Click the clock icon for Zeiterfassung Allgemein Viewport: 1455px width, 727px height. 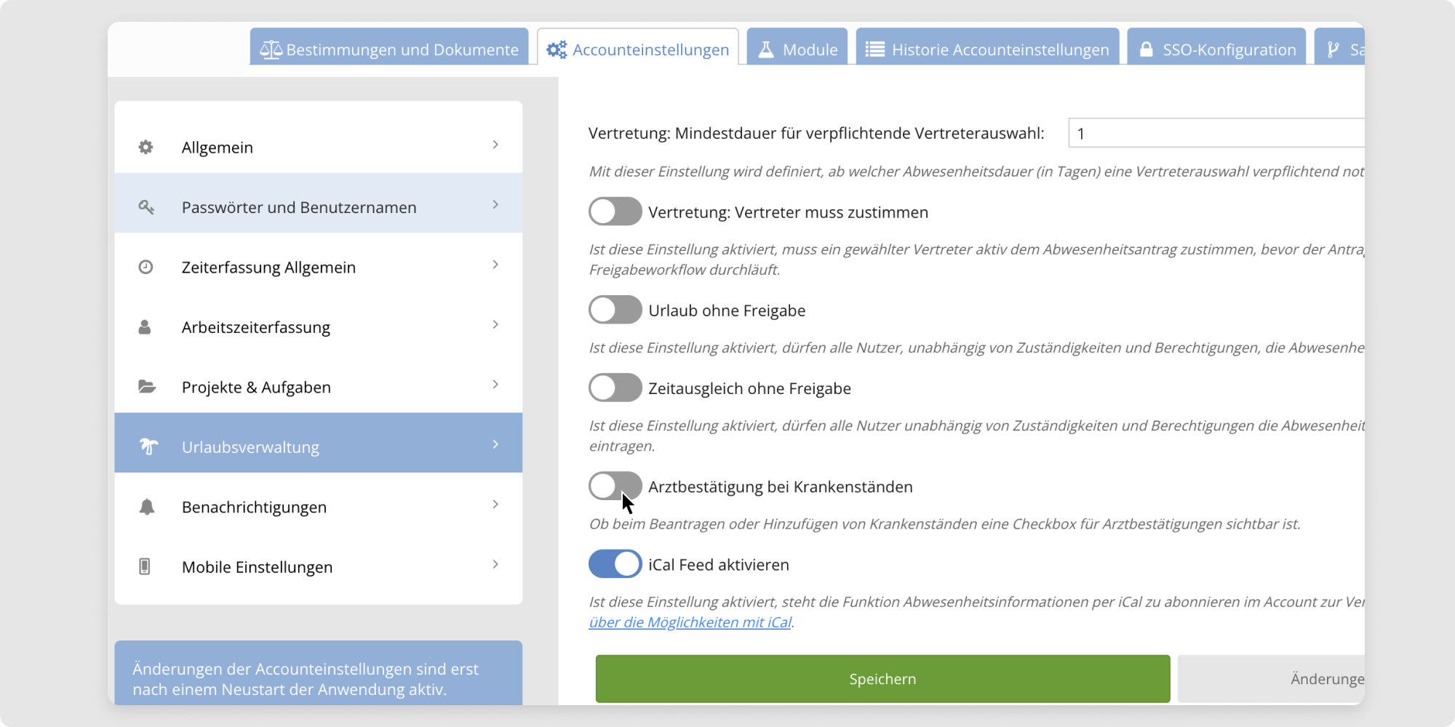point(145,268)
